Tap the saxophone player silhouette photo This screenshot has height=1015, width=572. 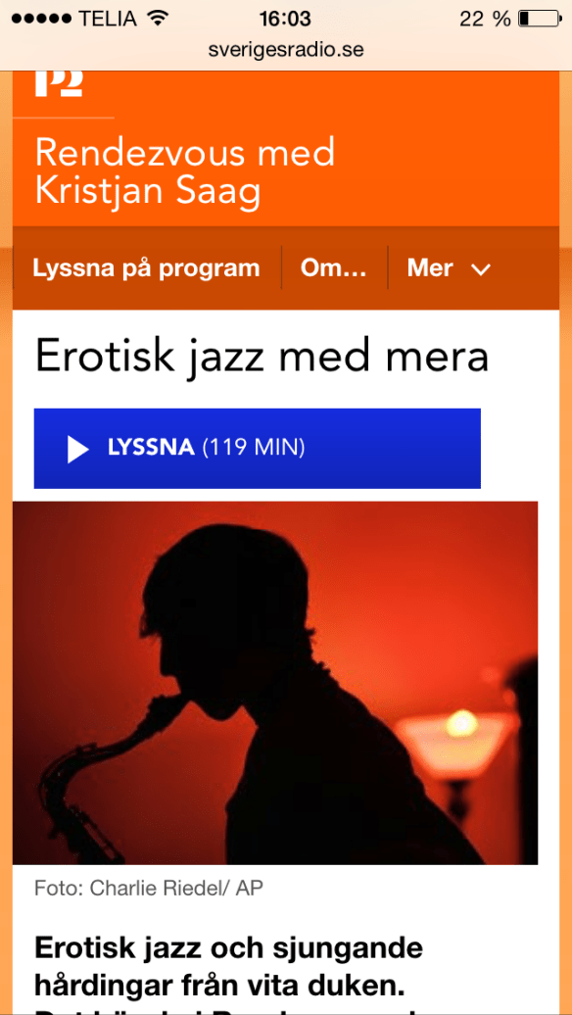click(x=275, y=683)
